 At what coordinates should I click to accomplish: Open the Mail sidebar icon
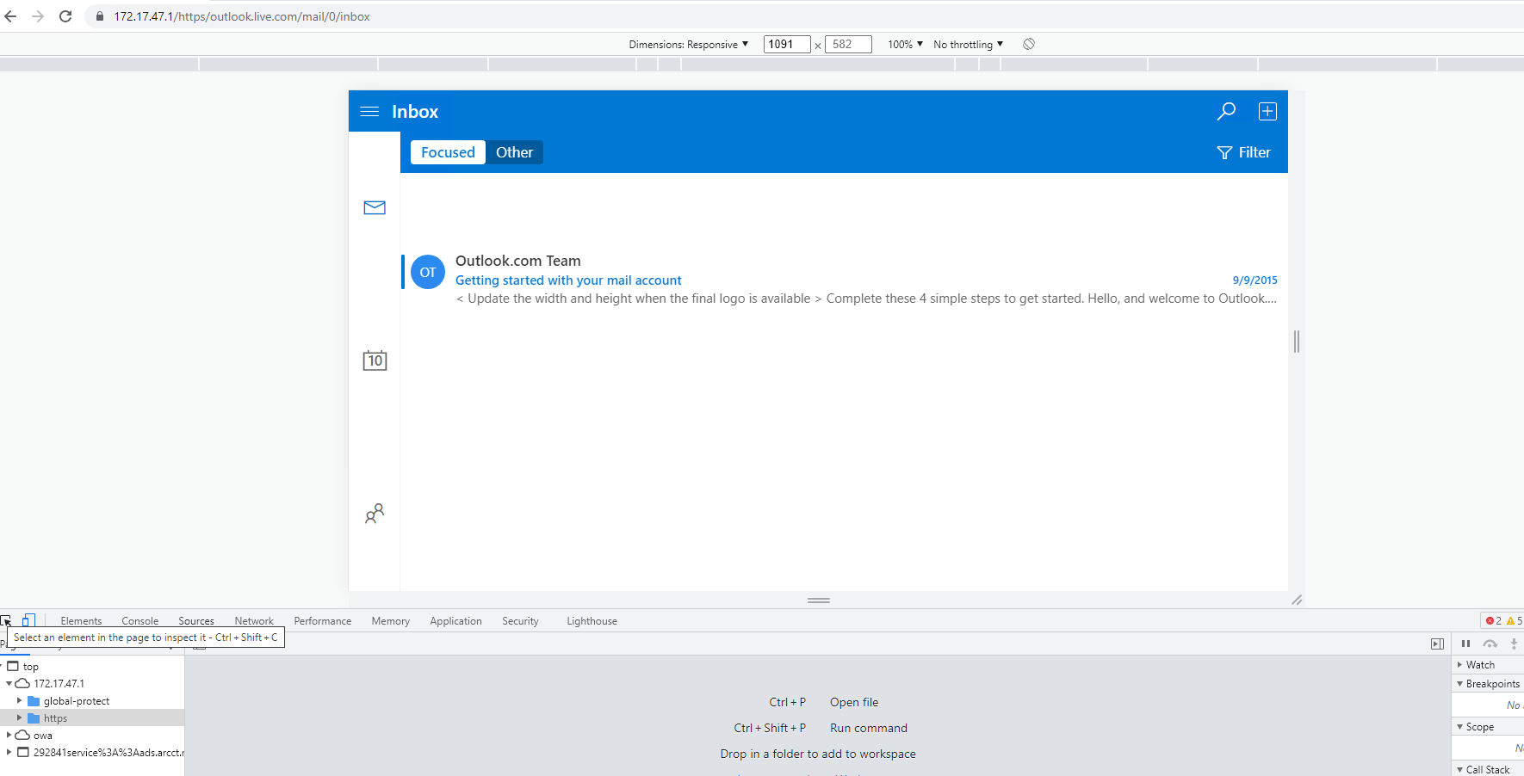click(375, 207)
